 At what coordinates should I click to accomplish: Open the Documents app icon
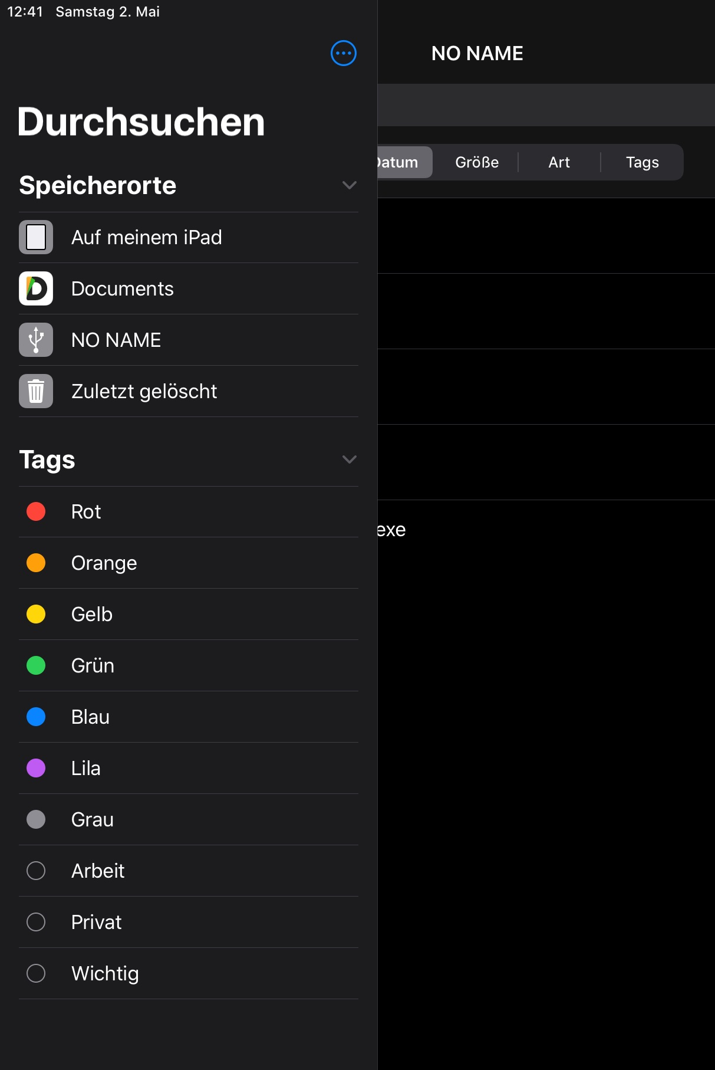click(x=36, y=288)
